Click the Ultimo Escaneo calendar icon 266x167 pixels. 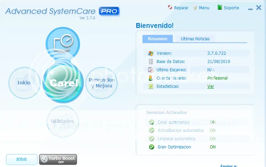pos(151,70)
